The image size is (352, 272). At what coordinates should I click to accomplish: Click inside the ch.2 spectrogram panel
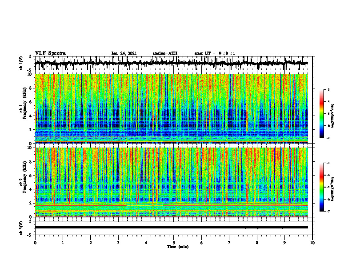click(171, 182)
